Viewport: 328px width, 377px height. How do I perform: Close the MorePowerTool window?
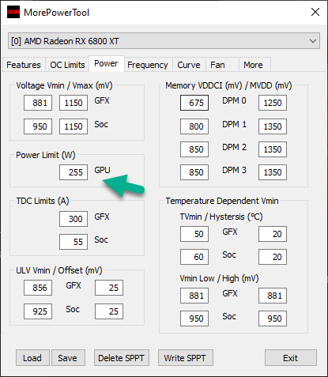point(315,12)
